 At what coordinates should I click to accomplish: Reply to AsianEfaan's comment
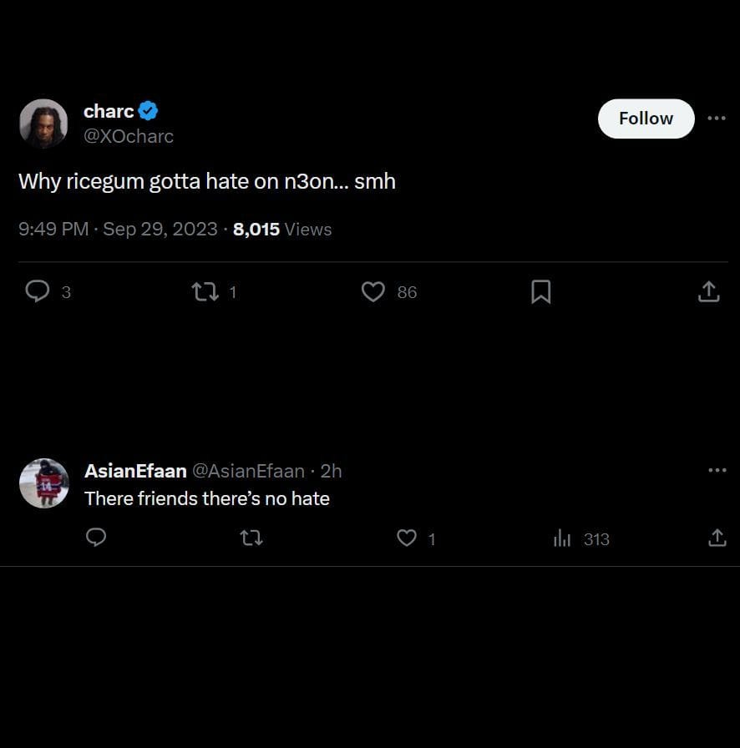click(96, 538)
